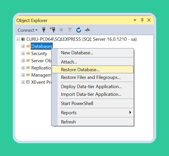Expand the Security folder node

point(23,54)
